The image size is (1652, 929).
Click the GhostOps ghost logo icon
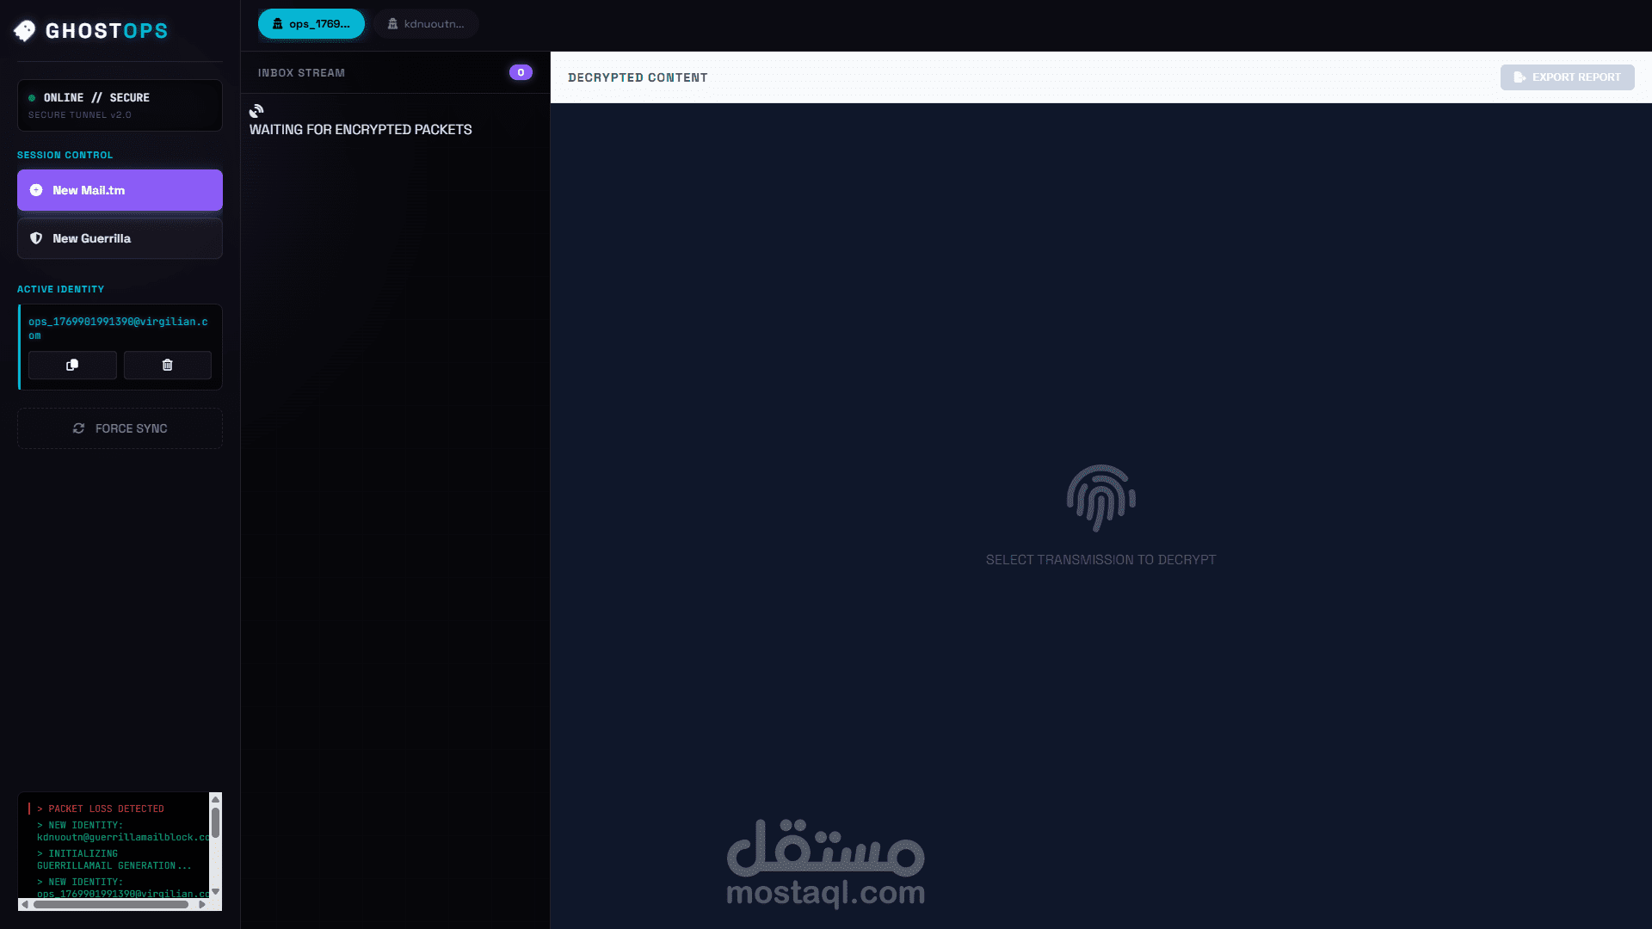[x=25, y=31]
